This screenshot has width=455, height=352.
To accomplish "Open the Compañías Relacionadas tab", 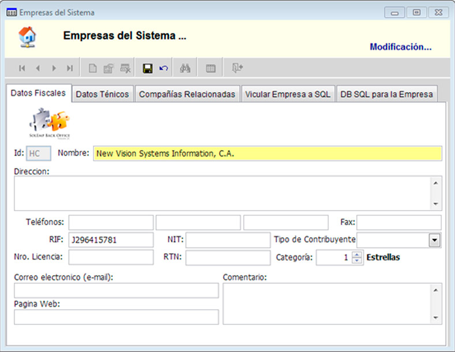I will 187,94.
